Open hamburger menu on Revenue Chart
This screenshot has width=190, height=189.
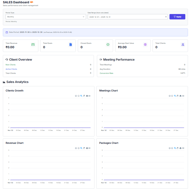click(x=89, y=148)
